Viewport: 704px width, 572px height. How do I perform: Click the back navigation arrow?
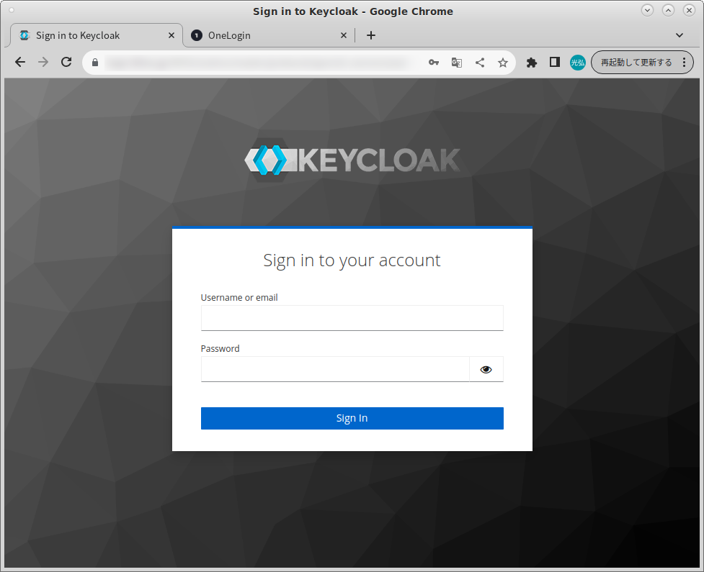coord(20,63)
